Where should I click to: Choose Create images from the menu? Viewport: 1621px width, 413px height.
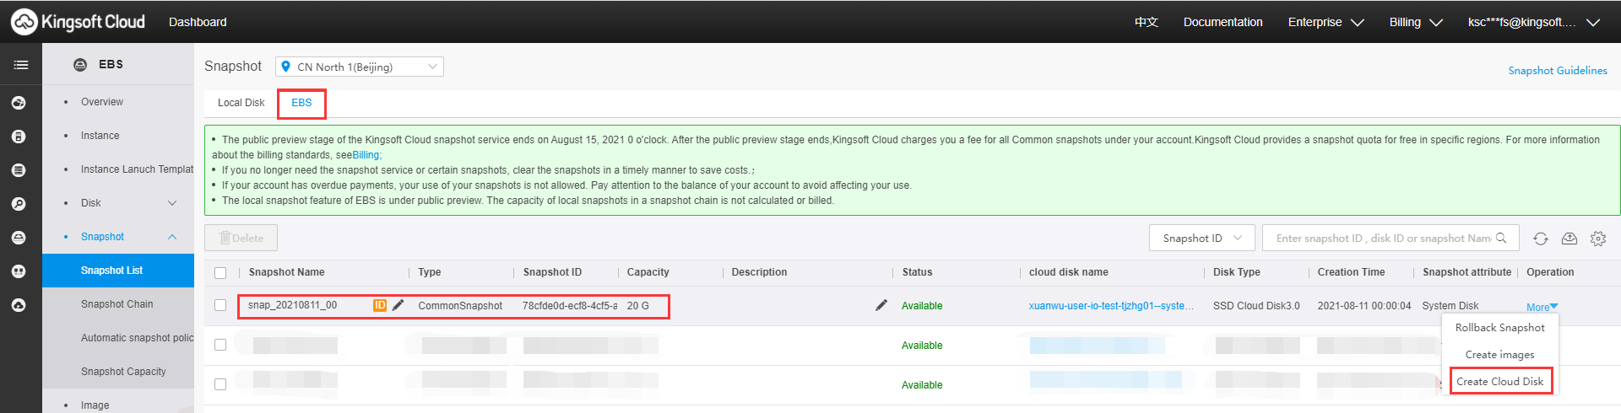point(1499,355)
